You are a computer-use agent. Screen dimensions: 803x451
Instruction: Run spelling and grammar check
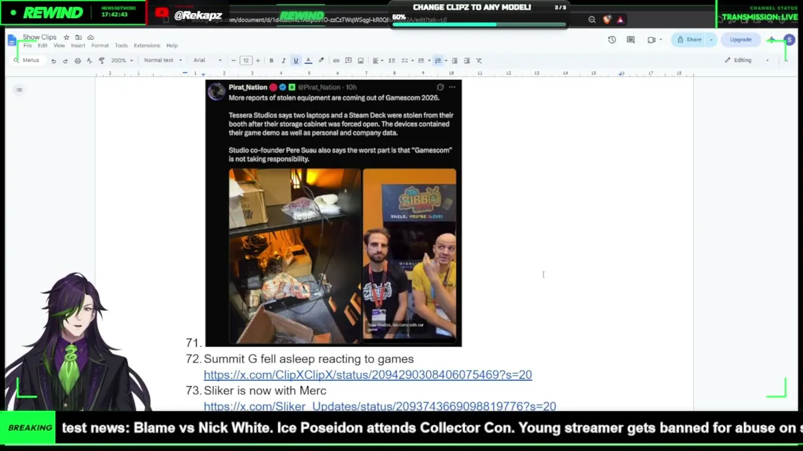point(90,61)
